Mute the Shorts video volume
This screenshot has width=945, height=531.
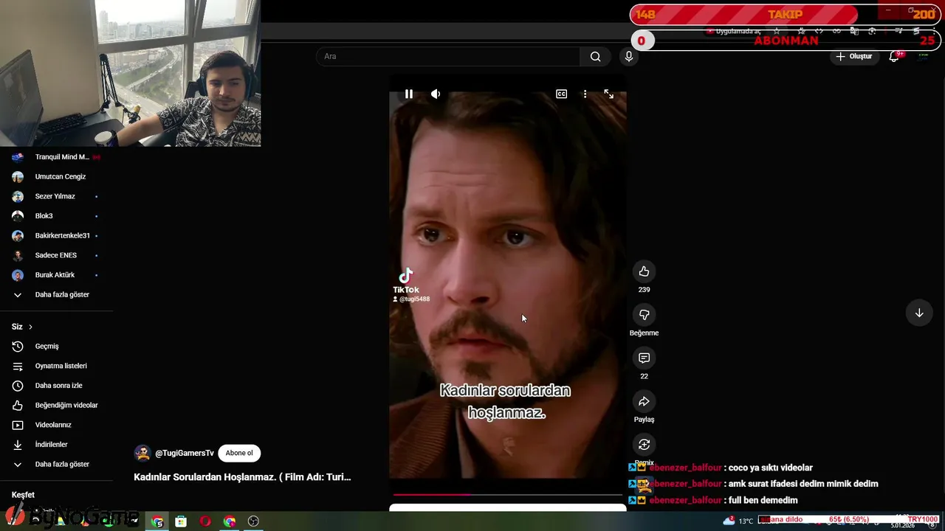436,94
